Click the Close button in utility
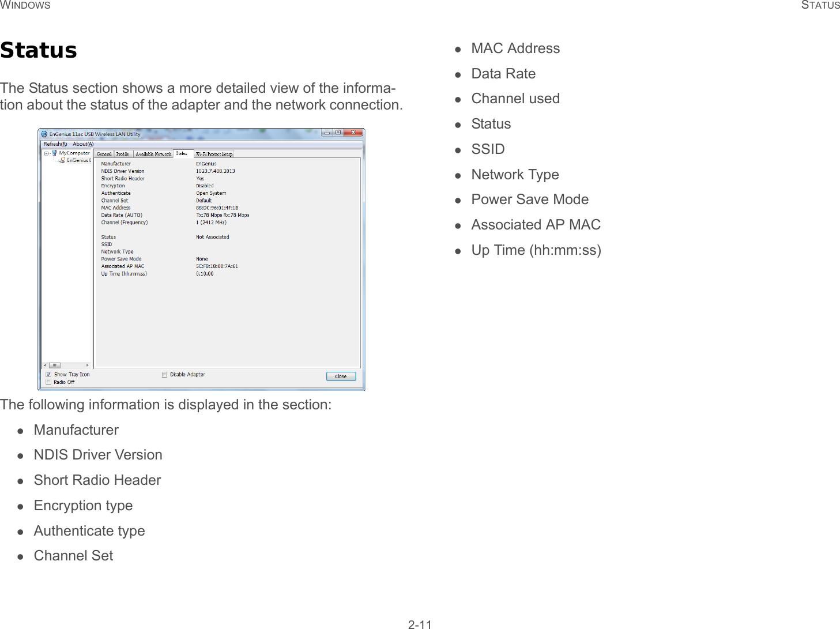 341,376
